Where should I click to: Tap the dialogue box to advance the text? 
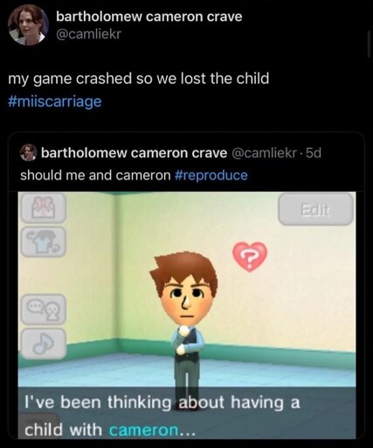[187, 413]
